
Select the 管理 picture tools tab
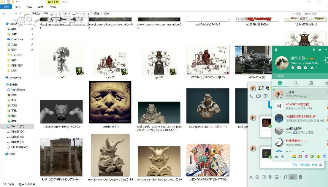point(53,7)
